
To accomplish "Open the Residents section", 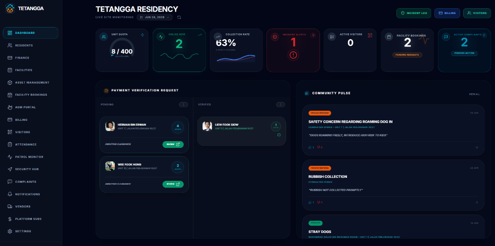I will pos(30,45).
